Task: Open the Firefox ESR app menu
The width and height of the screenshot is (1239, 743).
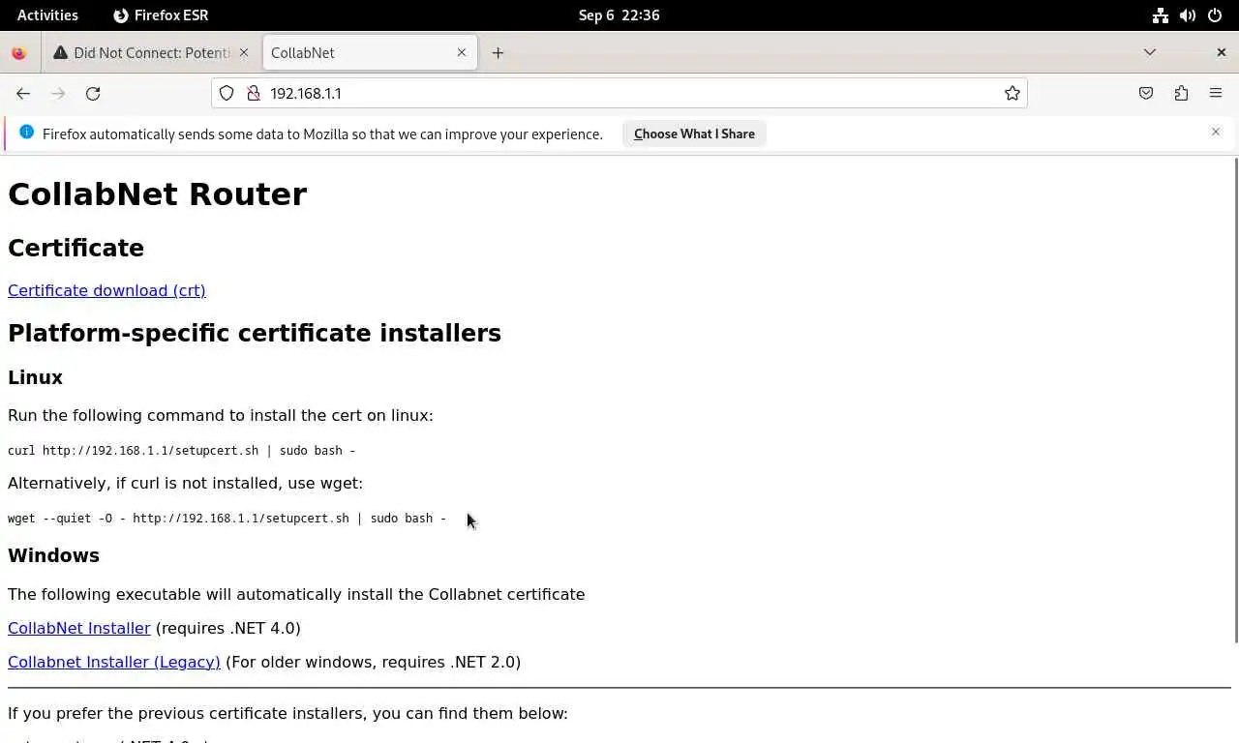Action: pyautogui.click(x=161, y=15)
